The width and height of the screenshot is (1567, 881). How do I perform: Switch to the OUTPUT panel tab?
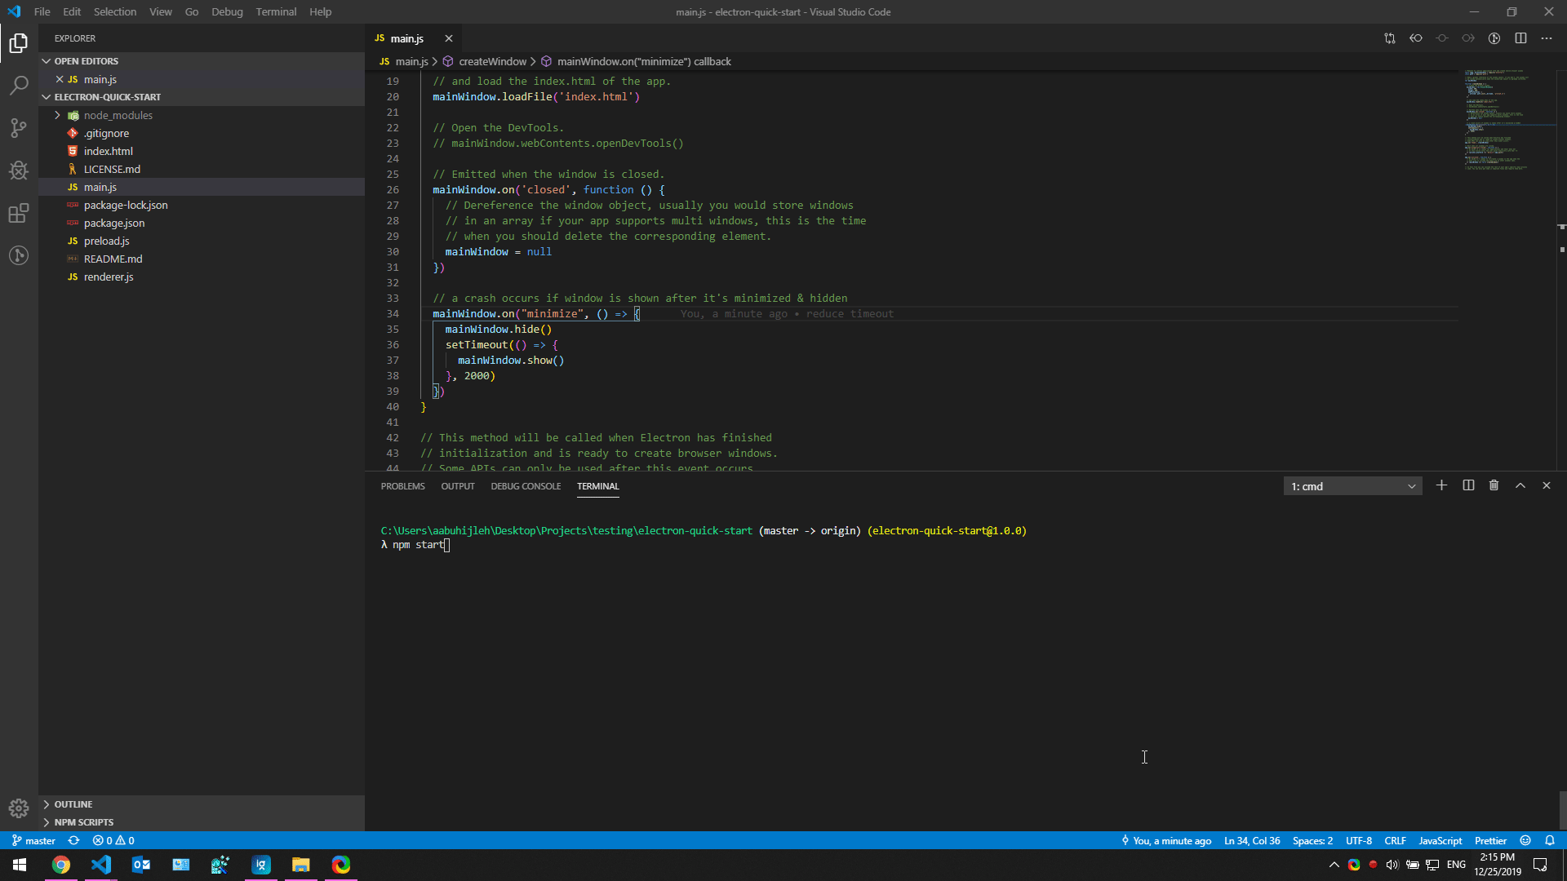point(458,486)
